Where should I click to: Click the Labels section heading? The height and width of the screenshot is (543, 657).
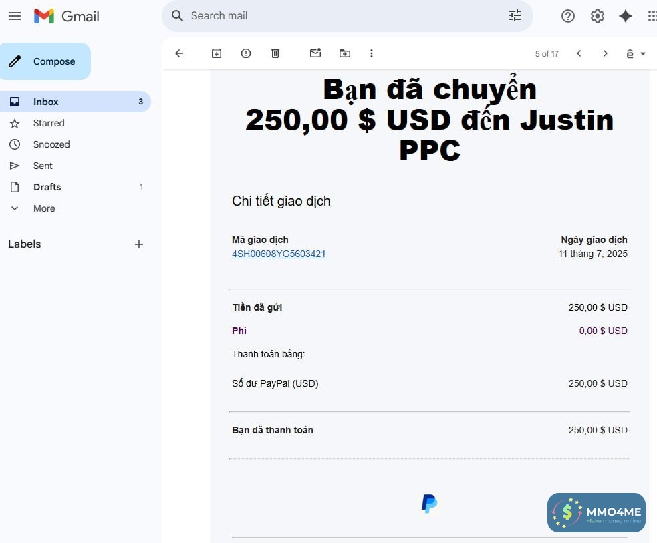[25, 244]
